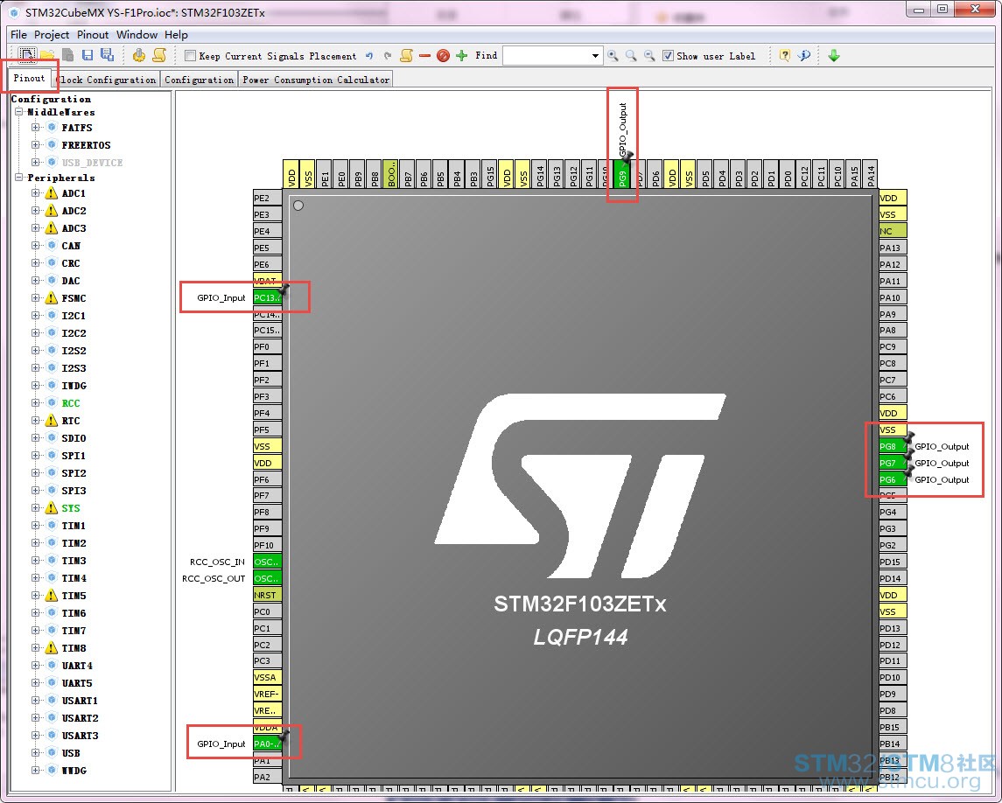Image resolution: width=1002 pixels, height=803 pixels.
Task: Open the Find dropdown arrow
Action: click(595, 56)
